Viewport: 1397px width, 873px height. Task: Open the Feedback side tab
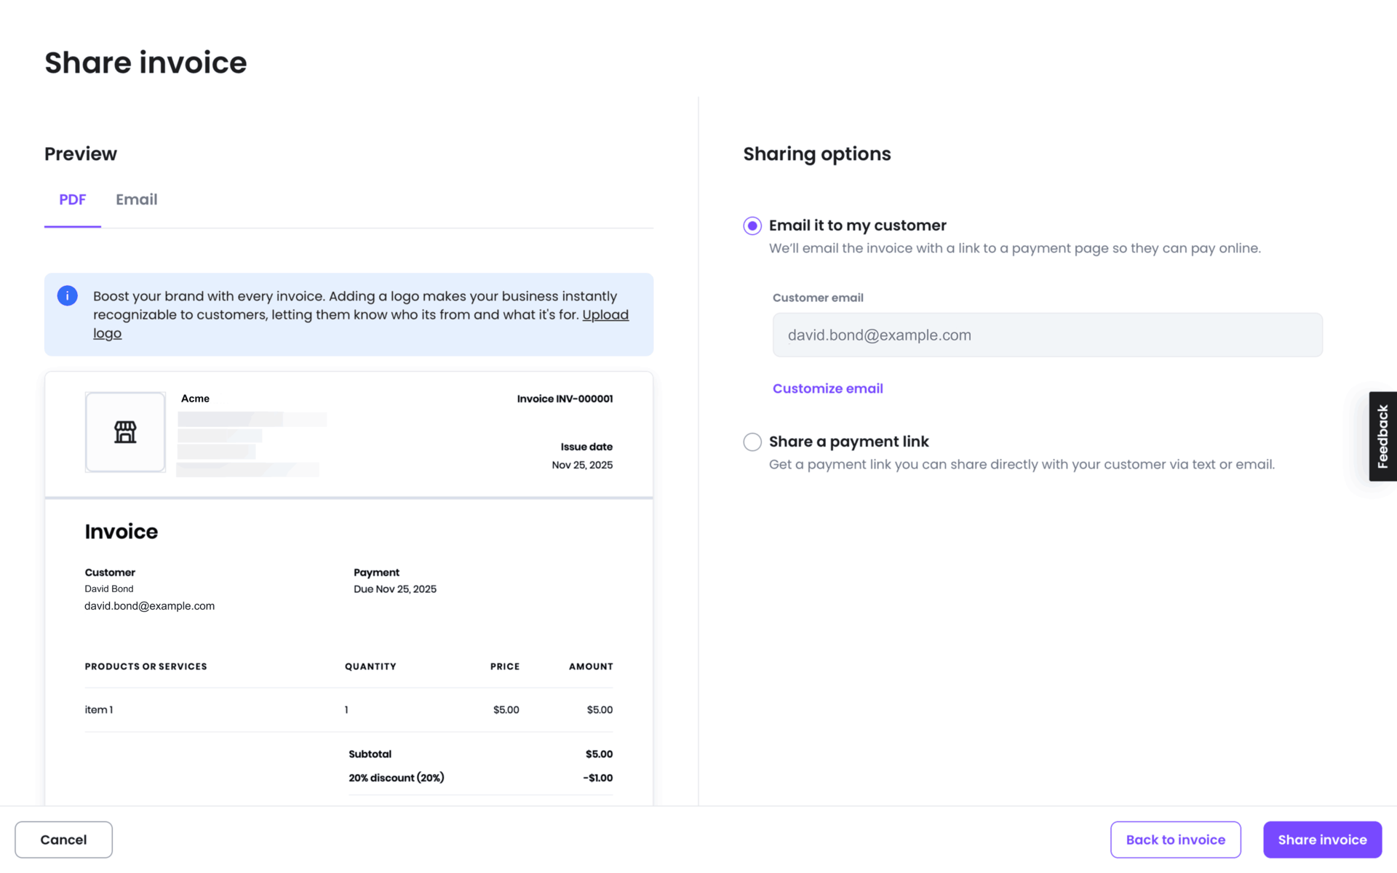coord(1382,436)
